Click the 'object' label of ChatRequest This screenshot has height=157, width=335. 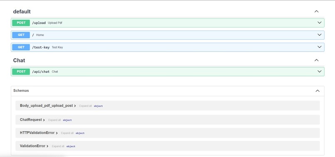pos(67,120)
